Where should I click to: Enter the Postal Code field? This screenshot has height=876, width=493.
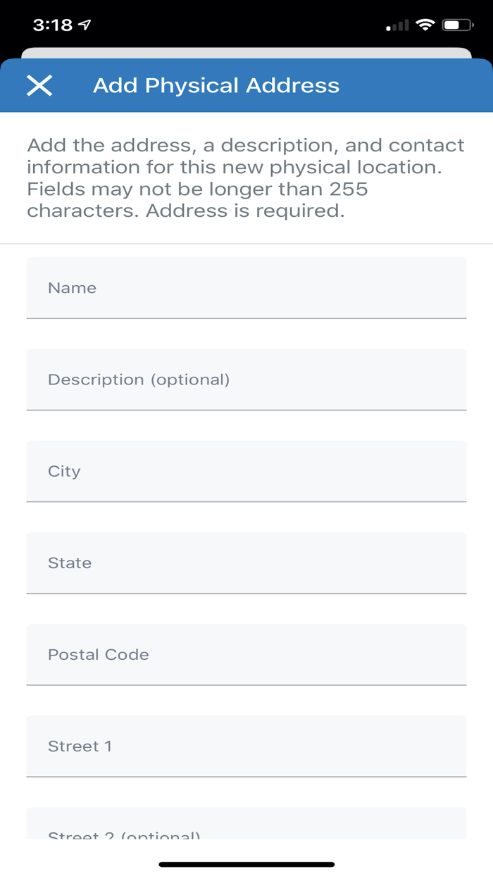(246, 654)
